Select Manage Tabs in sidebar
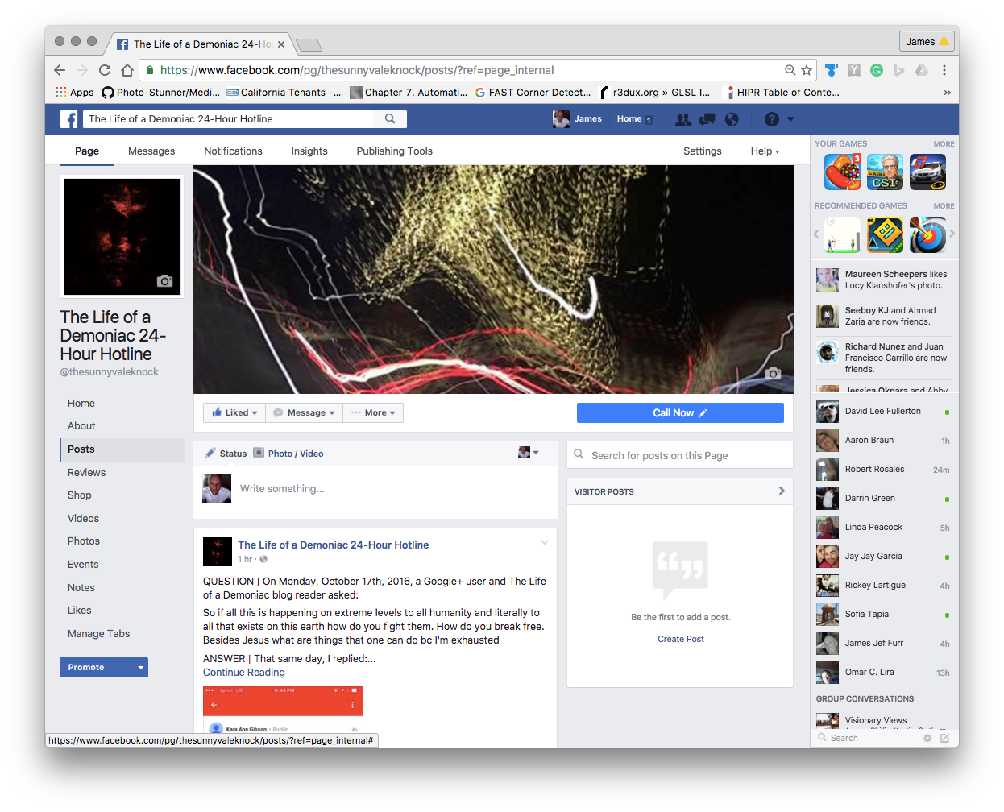The image size is (1004, 812). (98, 634)
